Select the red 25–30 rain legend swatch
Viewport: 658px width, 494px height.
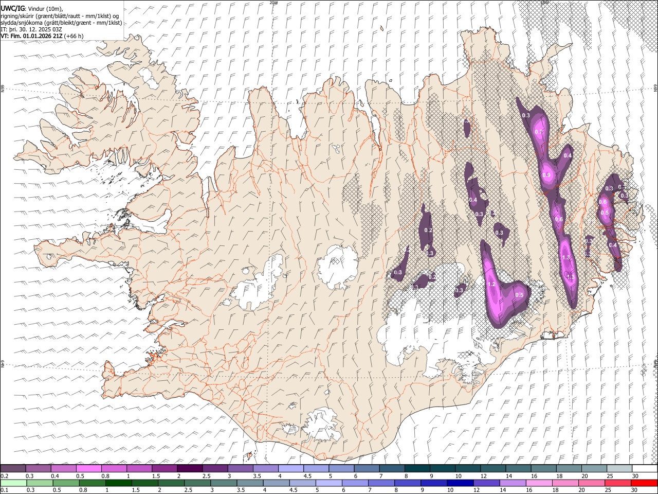tap(617, 483)
